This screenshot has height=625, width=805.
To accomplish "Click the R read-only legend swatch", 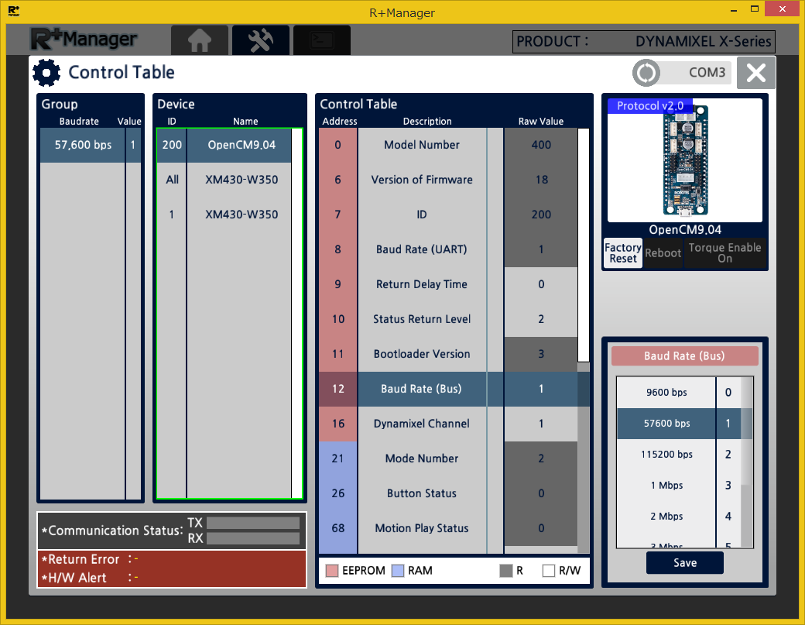I will point(506,571).
